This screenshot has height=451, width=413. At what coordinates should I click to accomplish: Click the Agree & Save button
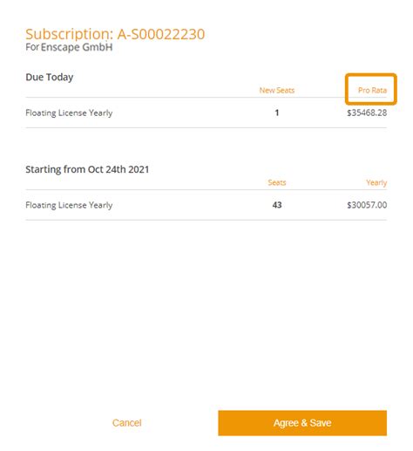[x=302, y=423]
